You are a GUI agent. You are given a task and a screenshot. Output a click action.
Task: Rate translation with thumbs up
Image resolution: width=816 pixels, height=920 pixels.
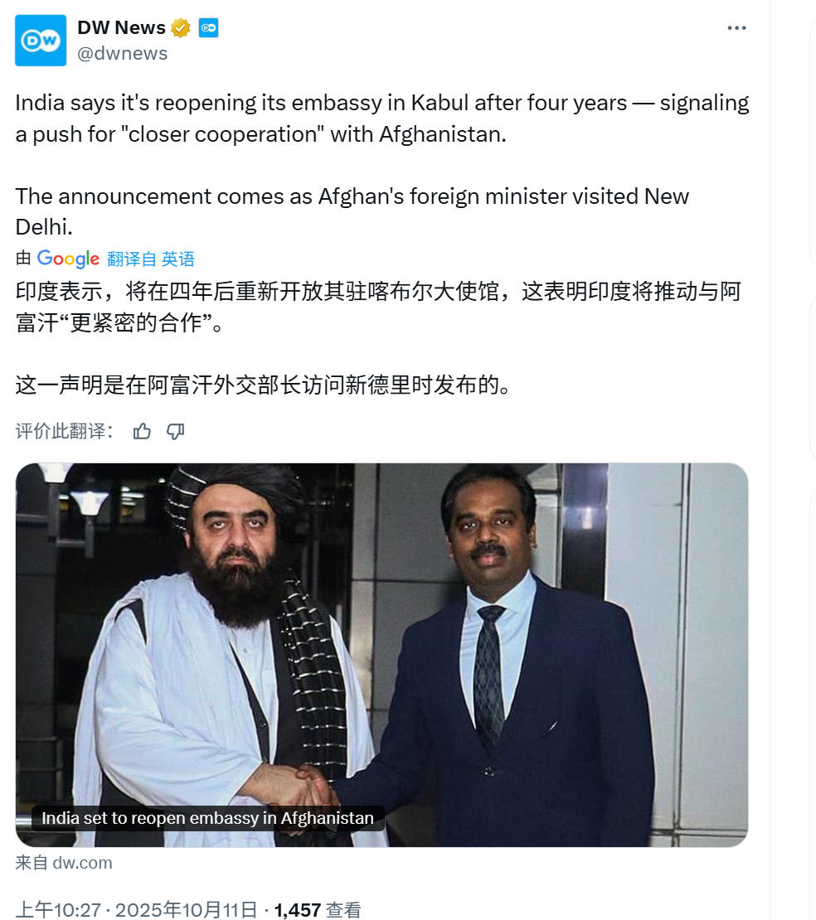(142, 432)
